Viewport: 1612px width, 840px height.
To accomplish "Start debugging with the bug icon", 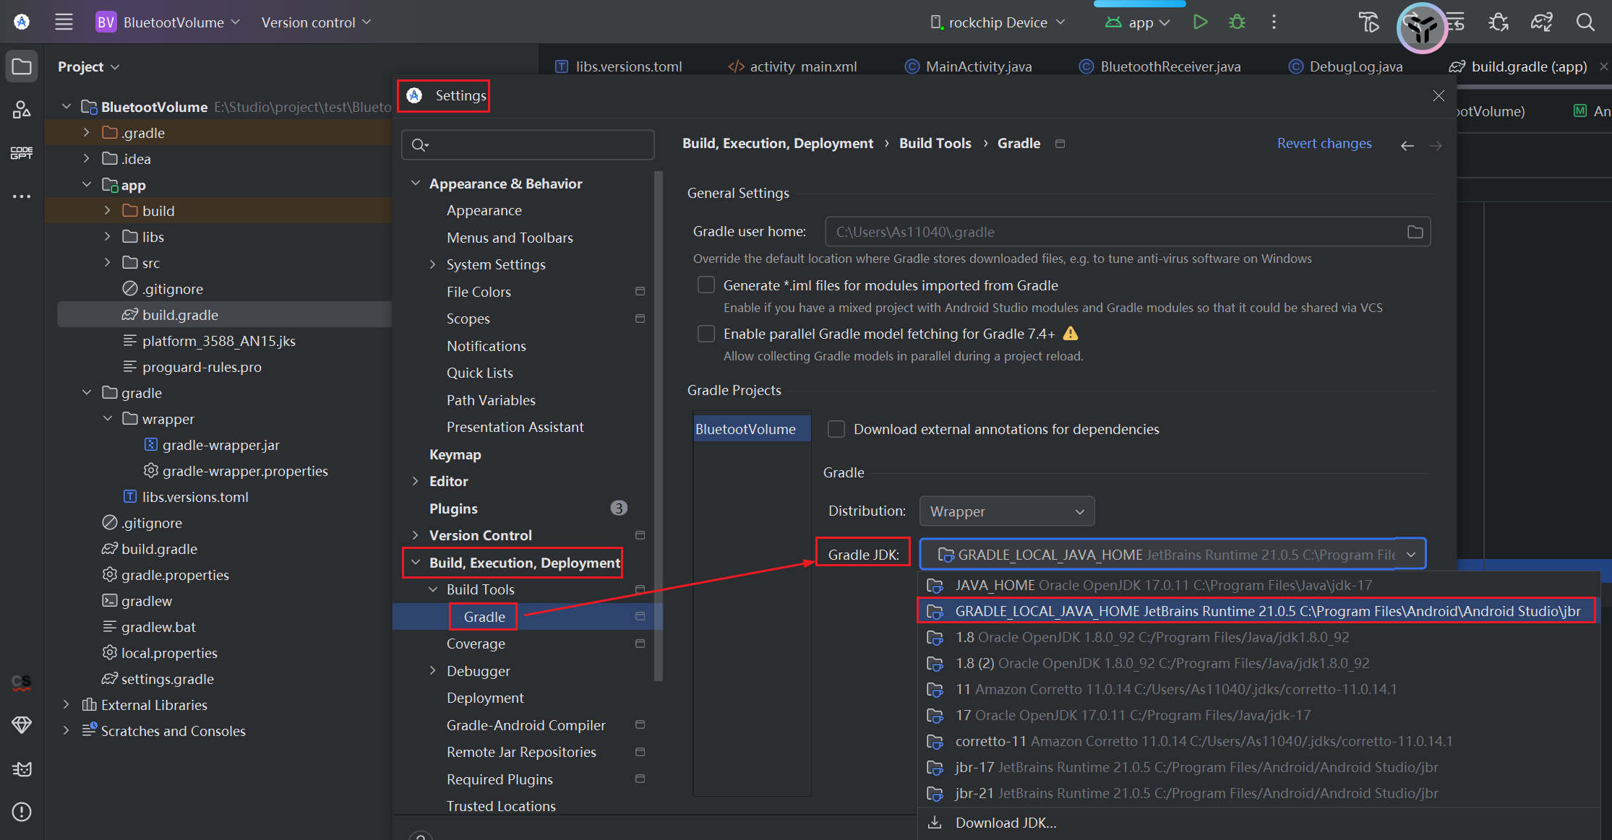I will click(1237, 22).
